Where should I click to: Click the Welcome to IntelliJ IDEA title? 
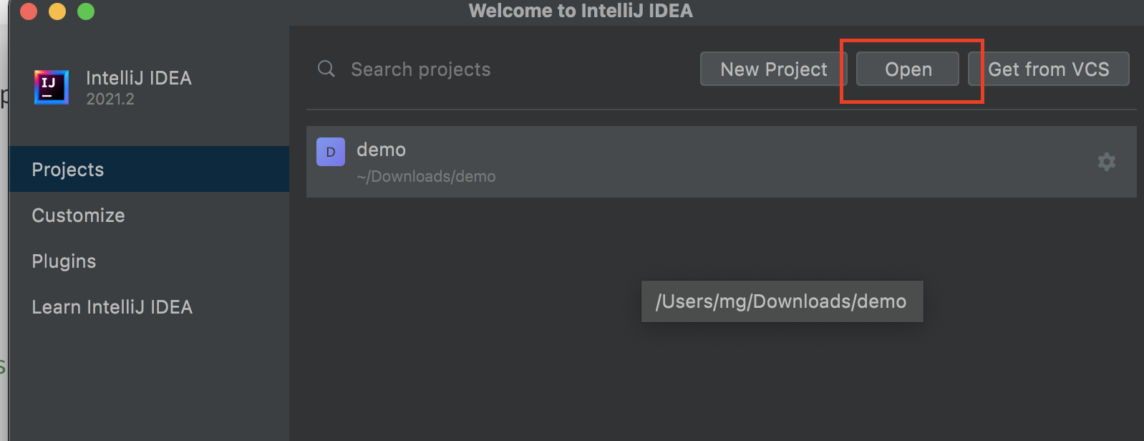581,11
